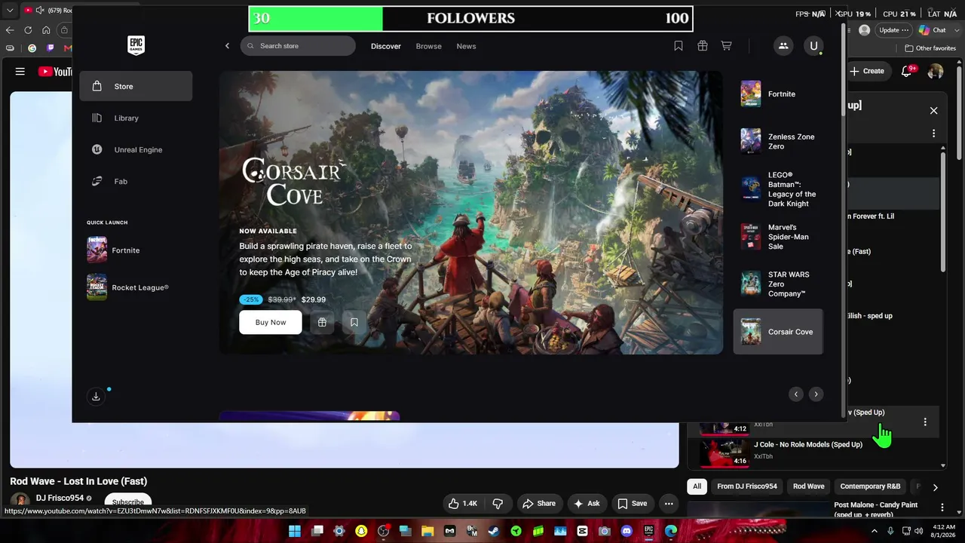Select the 'Rod Wave' filter chip
Image resolution: width=965 pixels, height=543 pixels.
pos(809,486)
